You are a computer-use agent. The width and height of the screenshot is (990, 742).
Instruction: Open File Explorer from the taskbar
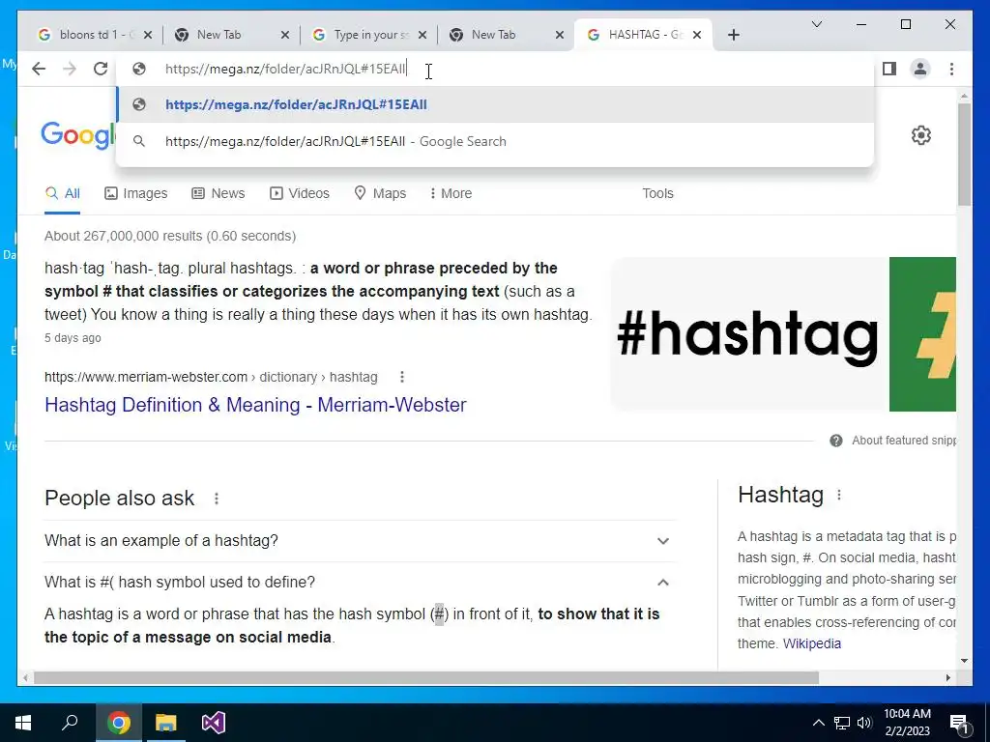(166, 723)
